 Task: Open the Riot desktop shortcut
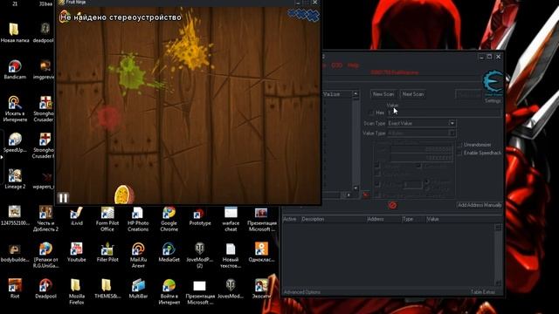point(15,289)
